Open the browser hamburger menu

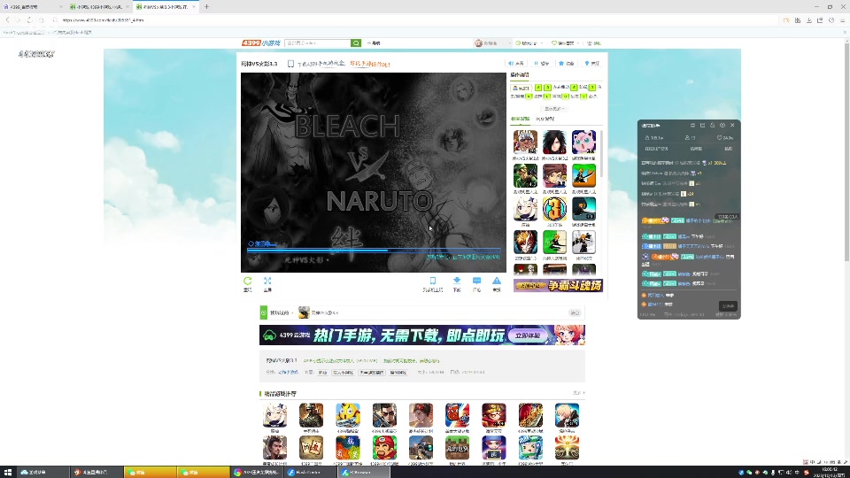coord(842,20)
